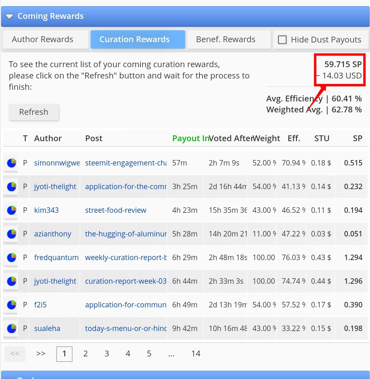Image resolution: width=370 pixels, height=379 pixels.
Task: Open the pie chart icon beside kim343
Action: tap(11, 210)
